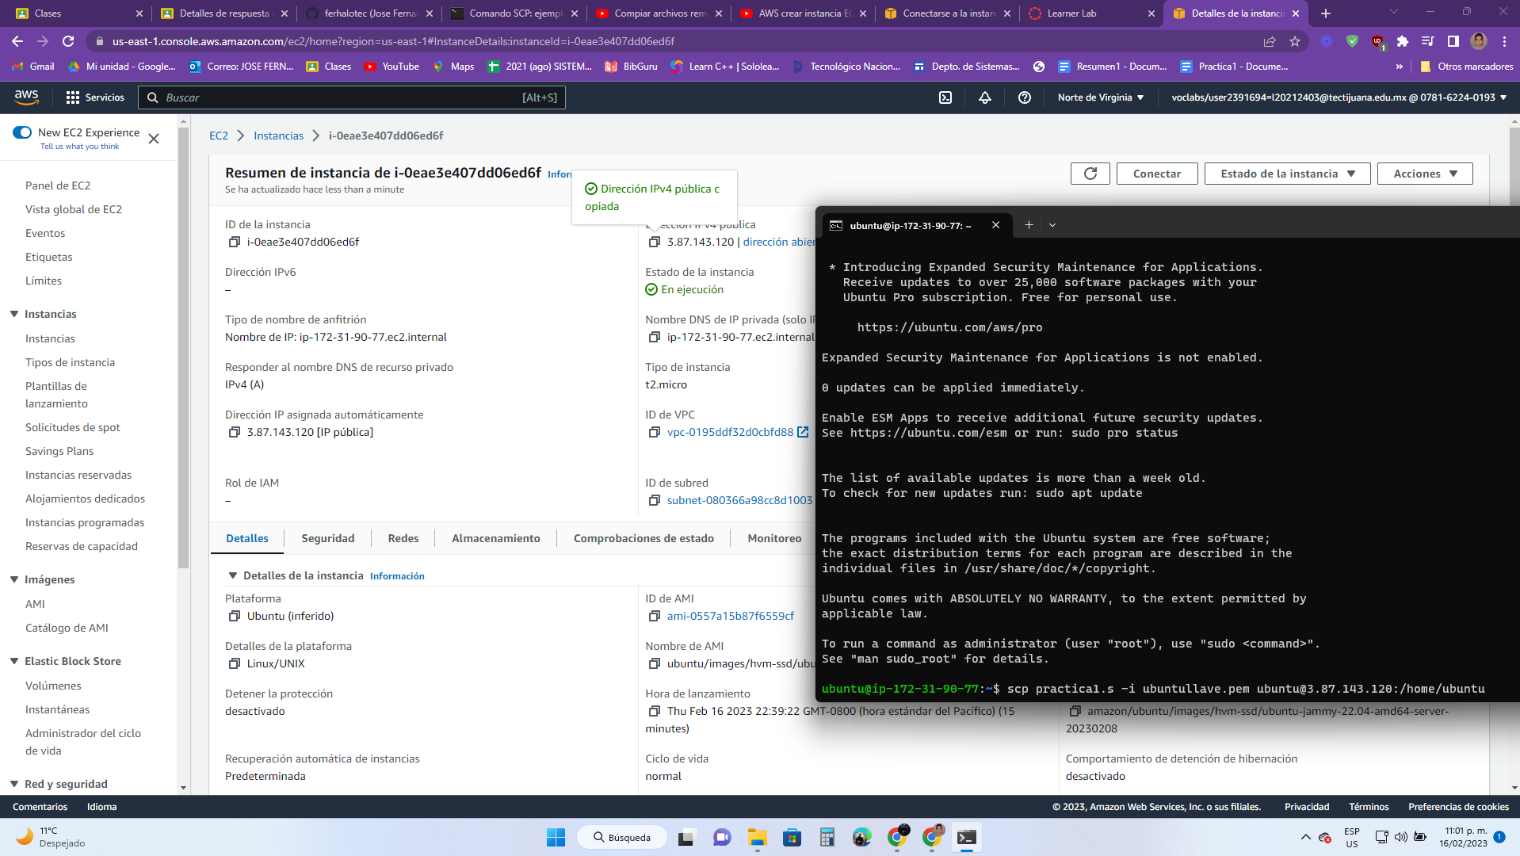Open Windows Terminal from the taskbar

pos(965,837)
